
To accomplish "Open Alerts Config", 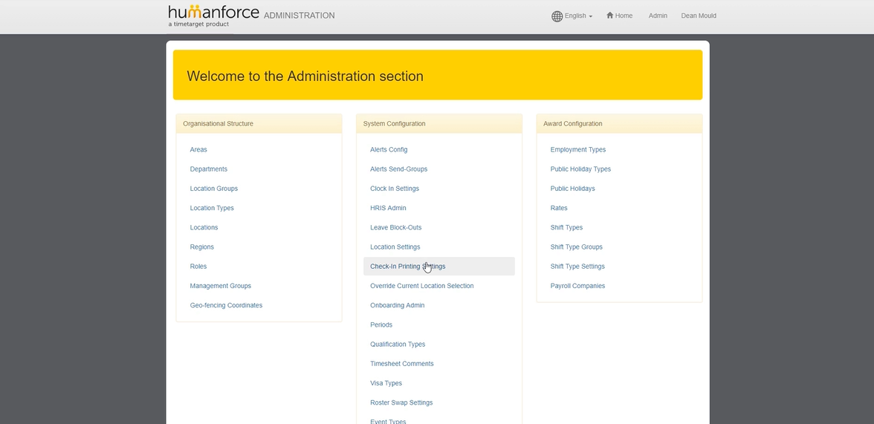I will point(389,149).
